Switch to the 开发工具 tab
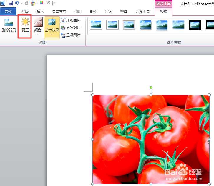The height and width of the screenshot is (186, 214). click(143, 11)
